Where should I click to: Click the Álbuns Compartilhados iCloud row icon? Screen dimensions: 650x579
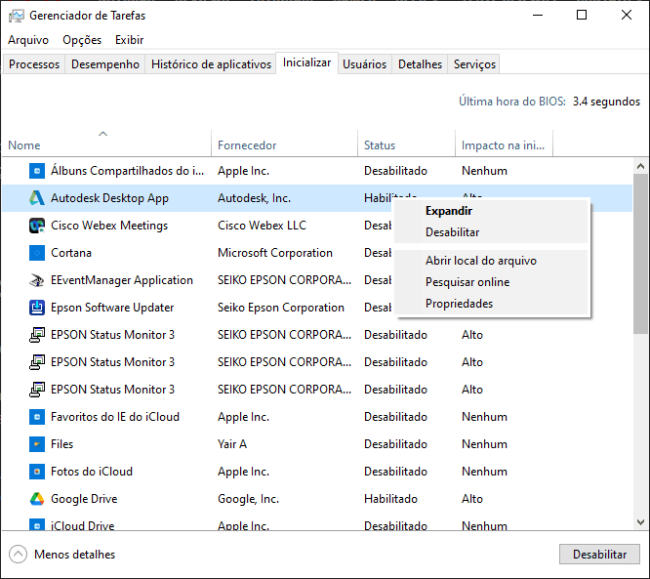pyautogui.click(x=37, y=171)
